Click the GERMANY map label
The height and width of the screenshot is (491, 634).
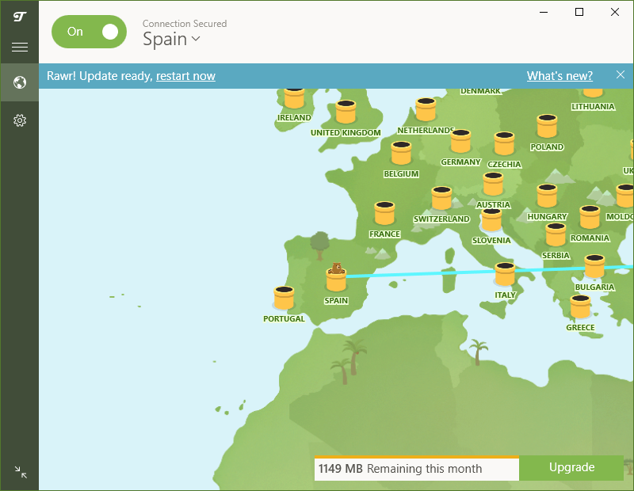(x=460, y=162)
